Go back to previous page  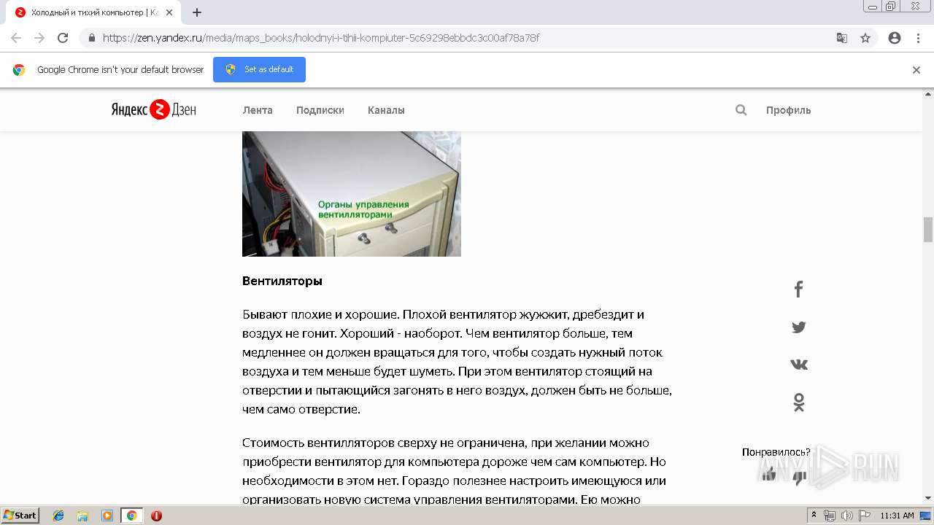click(16, 38)
